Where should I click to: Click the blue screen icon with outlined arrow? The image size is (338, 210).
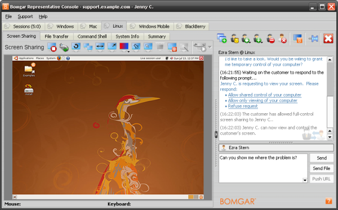(x=136, y=47)
